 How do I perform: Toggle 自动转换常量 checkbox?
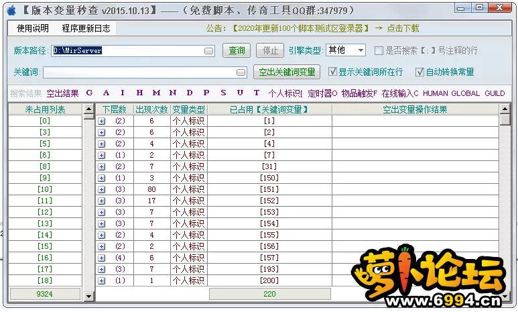pos(419,72)
